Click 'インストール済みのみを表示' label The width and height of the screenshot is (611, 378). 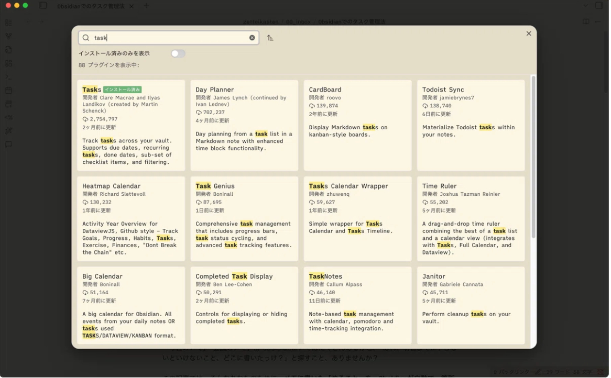[x=114, y=53]
